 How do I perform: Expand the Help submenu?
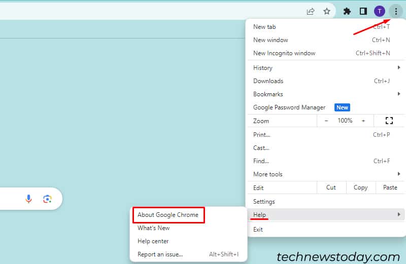click(326, 215)
